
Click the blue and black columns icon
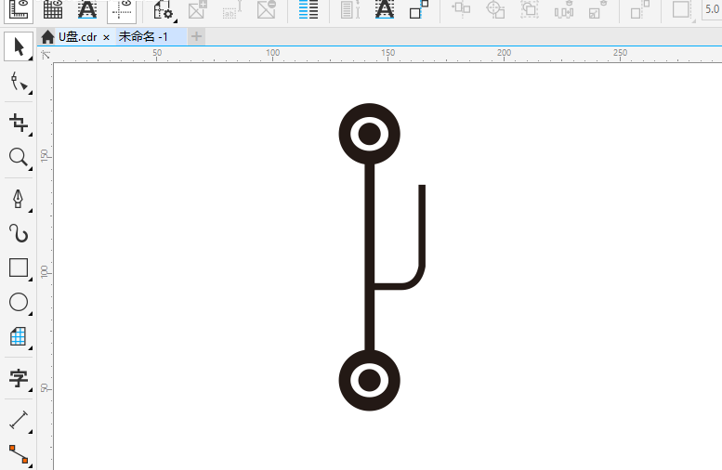[308, 9]
